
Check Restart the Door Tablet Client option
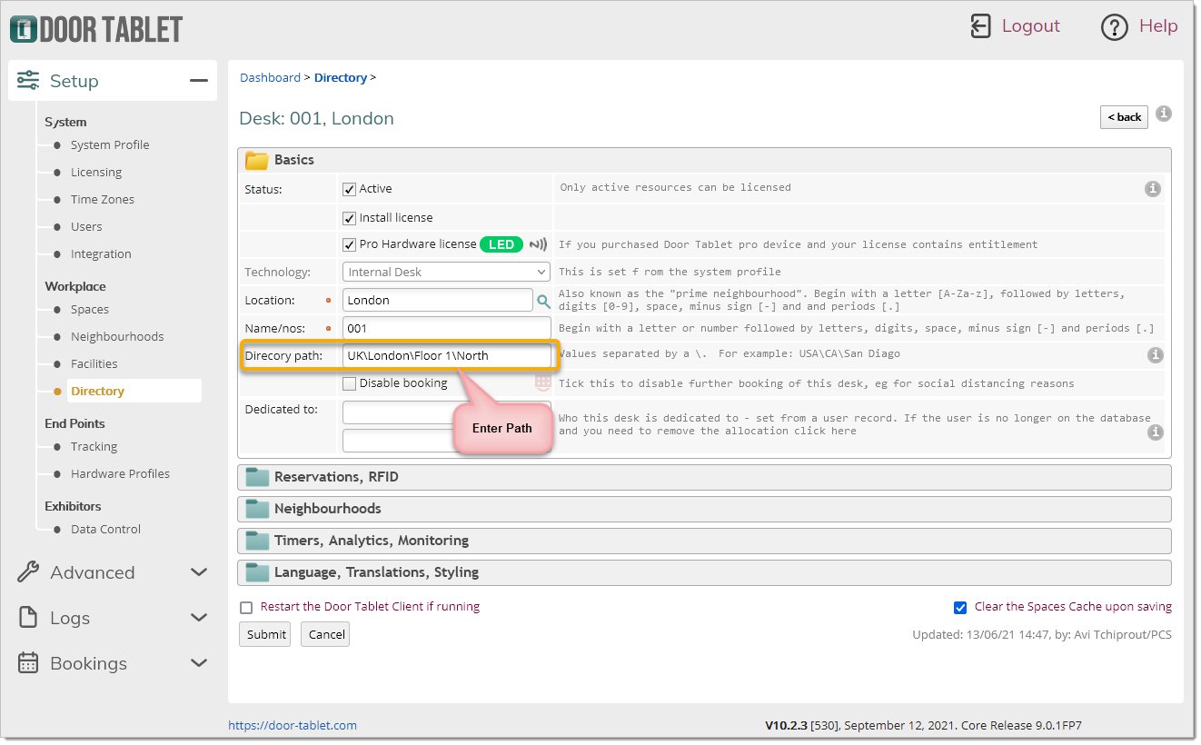(246, 608)
